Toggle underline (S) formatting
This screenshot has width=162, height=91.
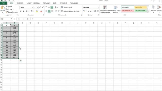[x=26, y=11]
